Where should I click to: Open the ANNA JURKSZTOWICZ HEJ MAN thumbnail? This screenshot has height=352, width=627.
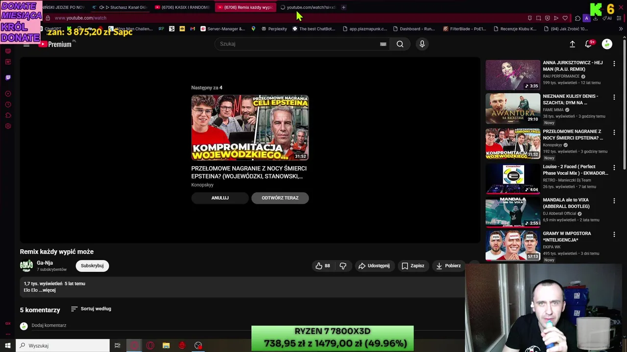(x=513, y=75)
